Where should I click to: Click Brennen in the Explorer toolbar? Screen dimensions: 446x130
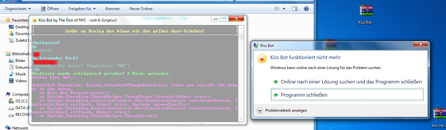click(x=112, y=9)
